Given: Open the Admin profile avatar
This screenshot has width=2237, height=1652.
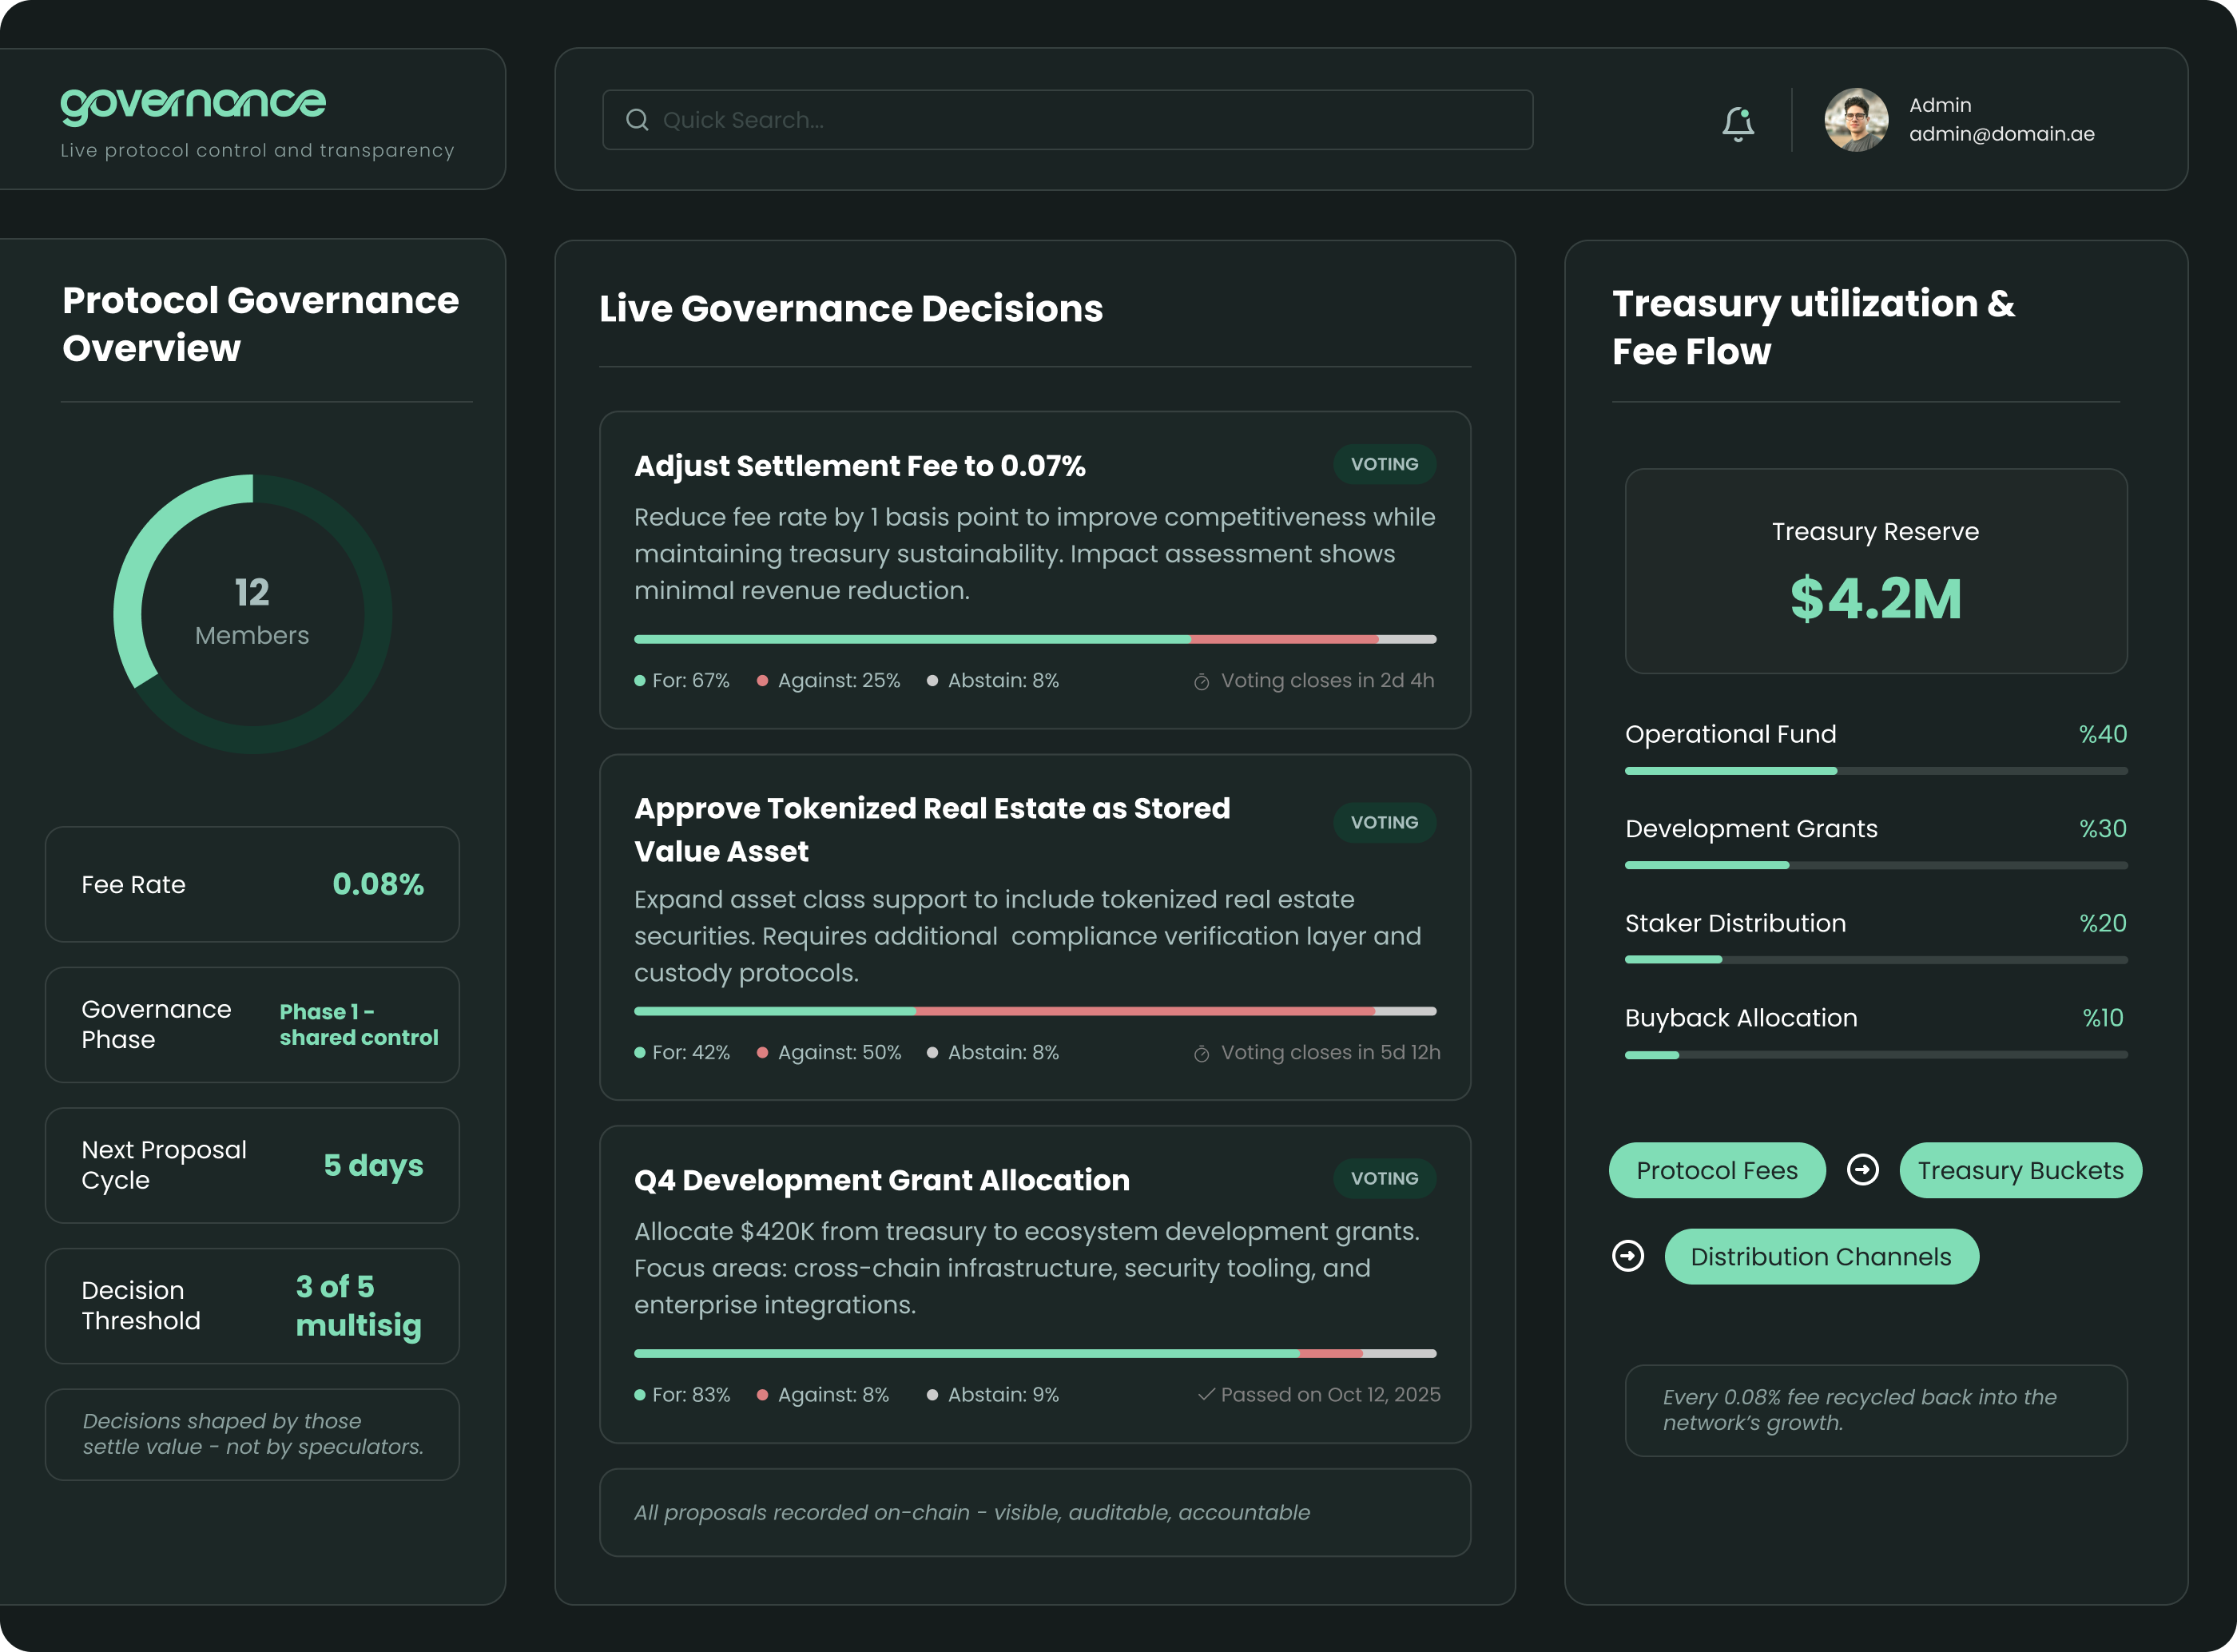Looking at the screenshot, I should pos(1856,120).
